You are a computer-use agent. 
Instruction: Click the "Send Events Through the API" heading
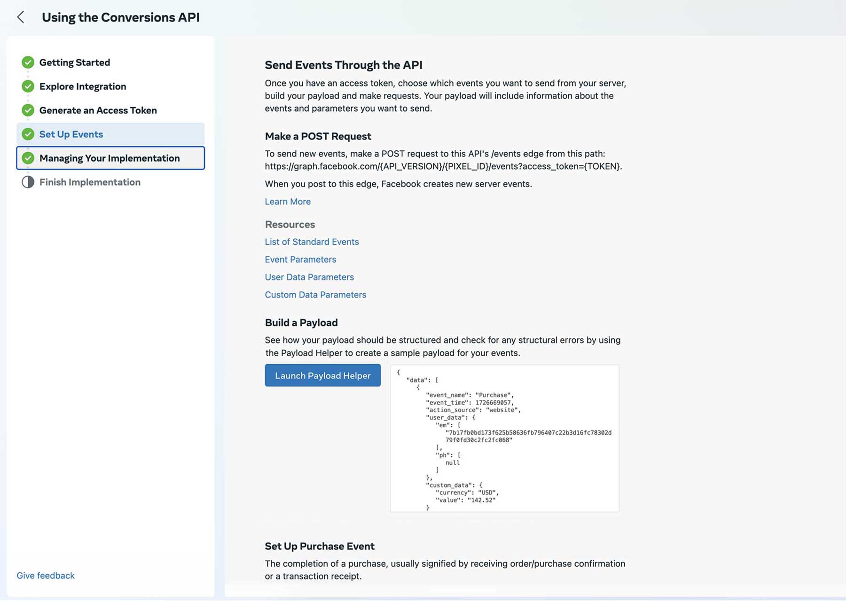click(344, 65)
